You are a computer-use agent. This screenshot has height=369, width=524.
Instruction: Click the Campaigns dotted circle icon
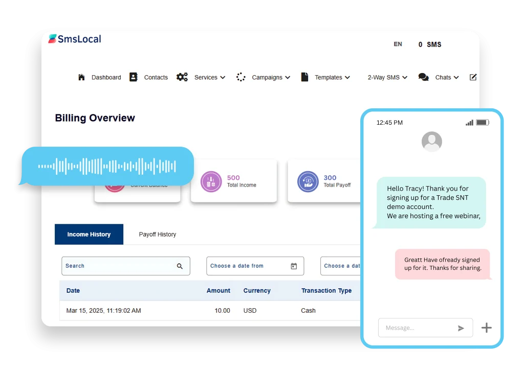[241, 77]
